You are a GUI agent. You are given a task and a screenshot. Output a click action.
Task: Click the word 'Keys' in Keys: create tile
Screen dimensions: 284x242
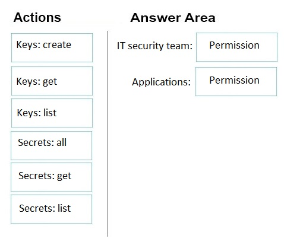(x=29, y=45)
